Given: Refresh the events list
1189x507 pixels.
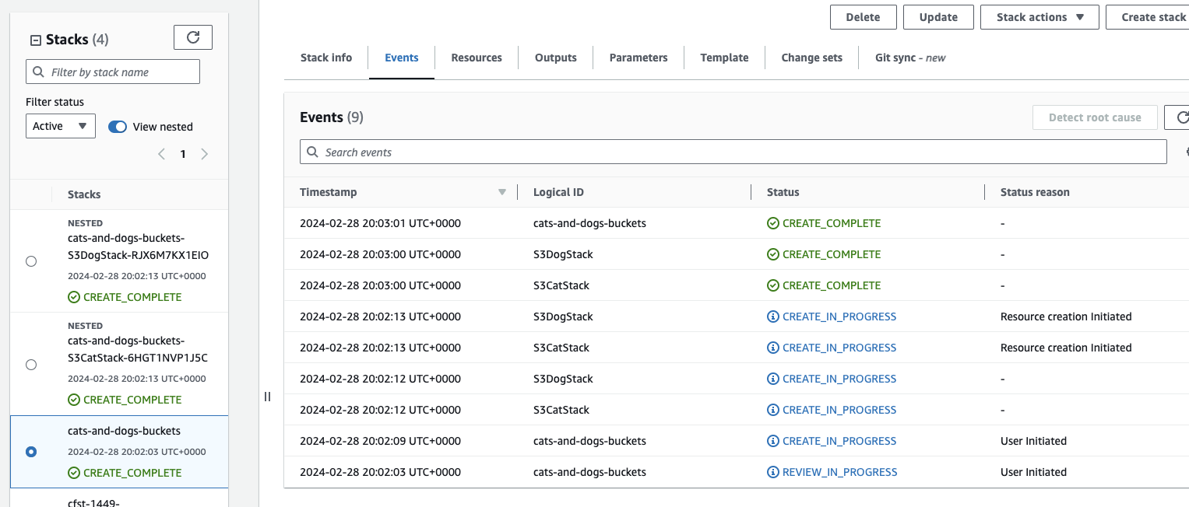Looking at the screenshot, I should pos(1180,117).
